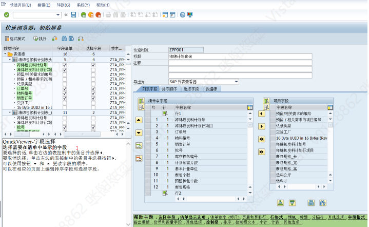Click the 执行 execute button
This screenshot has width=369, height=227.
click(40, 39)
